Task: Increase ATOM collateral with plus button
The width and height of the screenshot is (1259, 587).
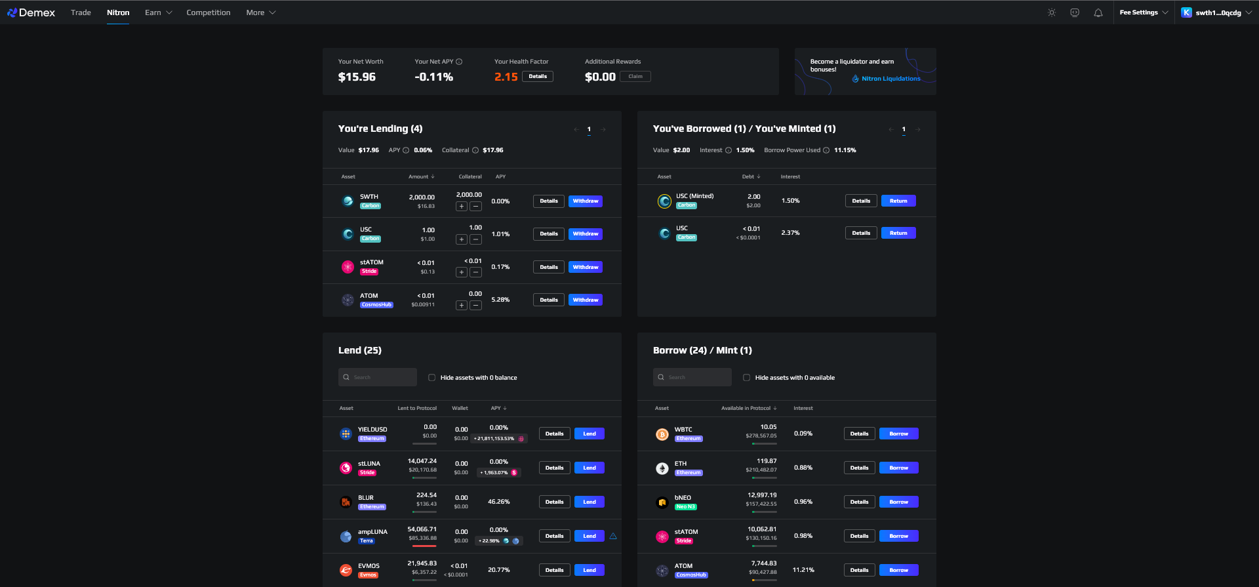Action: [462, 305]
